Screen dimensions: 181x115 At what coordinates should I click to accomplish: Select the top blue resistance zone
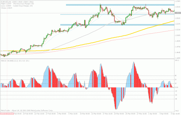coord(120,5)
